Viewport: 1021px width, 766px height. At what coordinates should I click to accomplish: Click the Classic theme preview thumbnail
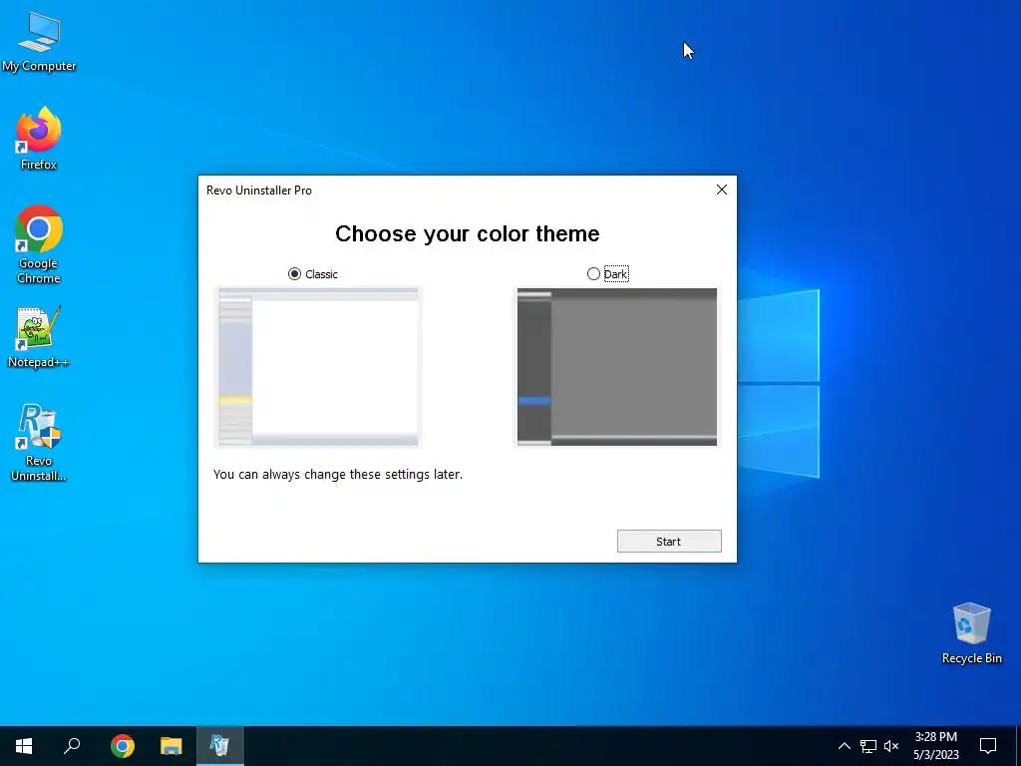[x=318, y=367]
